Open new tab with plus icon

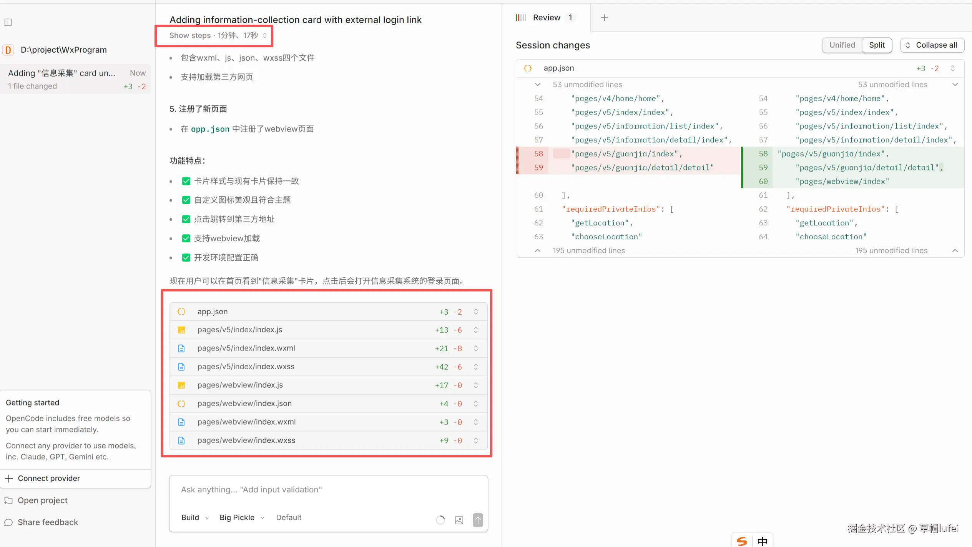[604, 18]
